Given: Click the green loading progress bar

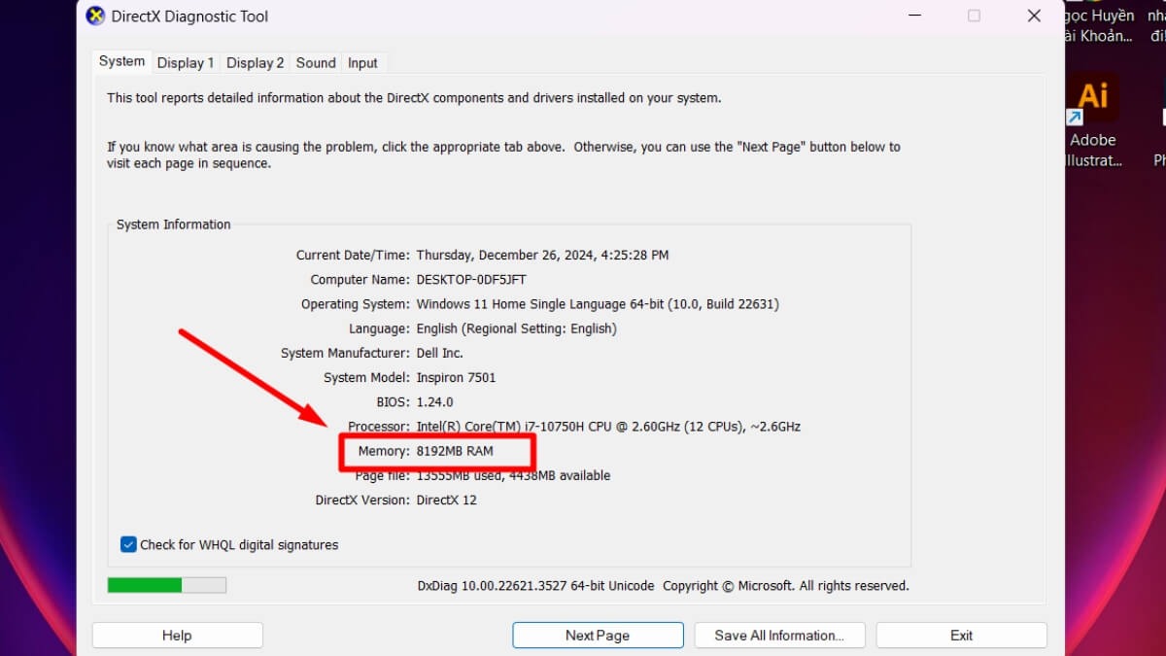Looking at the screenshot, I should (166, 585).
